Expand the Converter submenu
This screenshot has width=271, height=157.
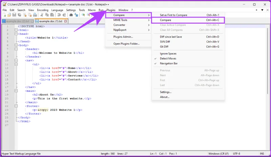(128, 25)
